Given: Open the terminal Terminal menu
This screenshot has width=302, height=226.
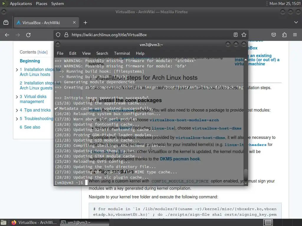Looking at the screenshot, I should coord(122,53).
